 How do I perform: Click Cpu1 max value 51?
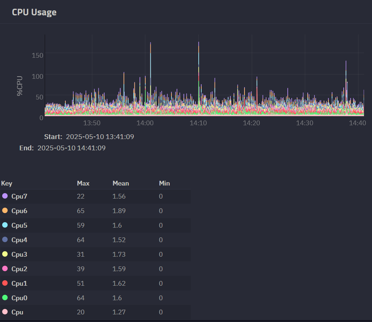click(x=81, y=284)
